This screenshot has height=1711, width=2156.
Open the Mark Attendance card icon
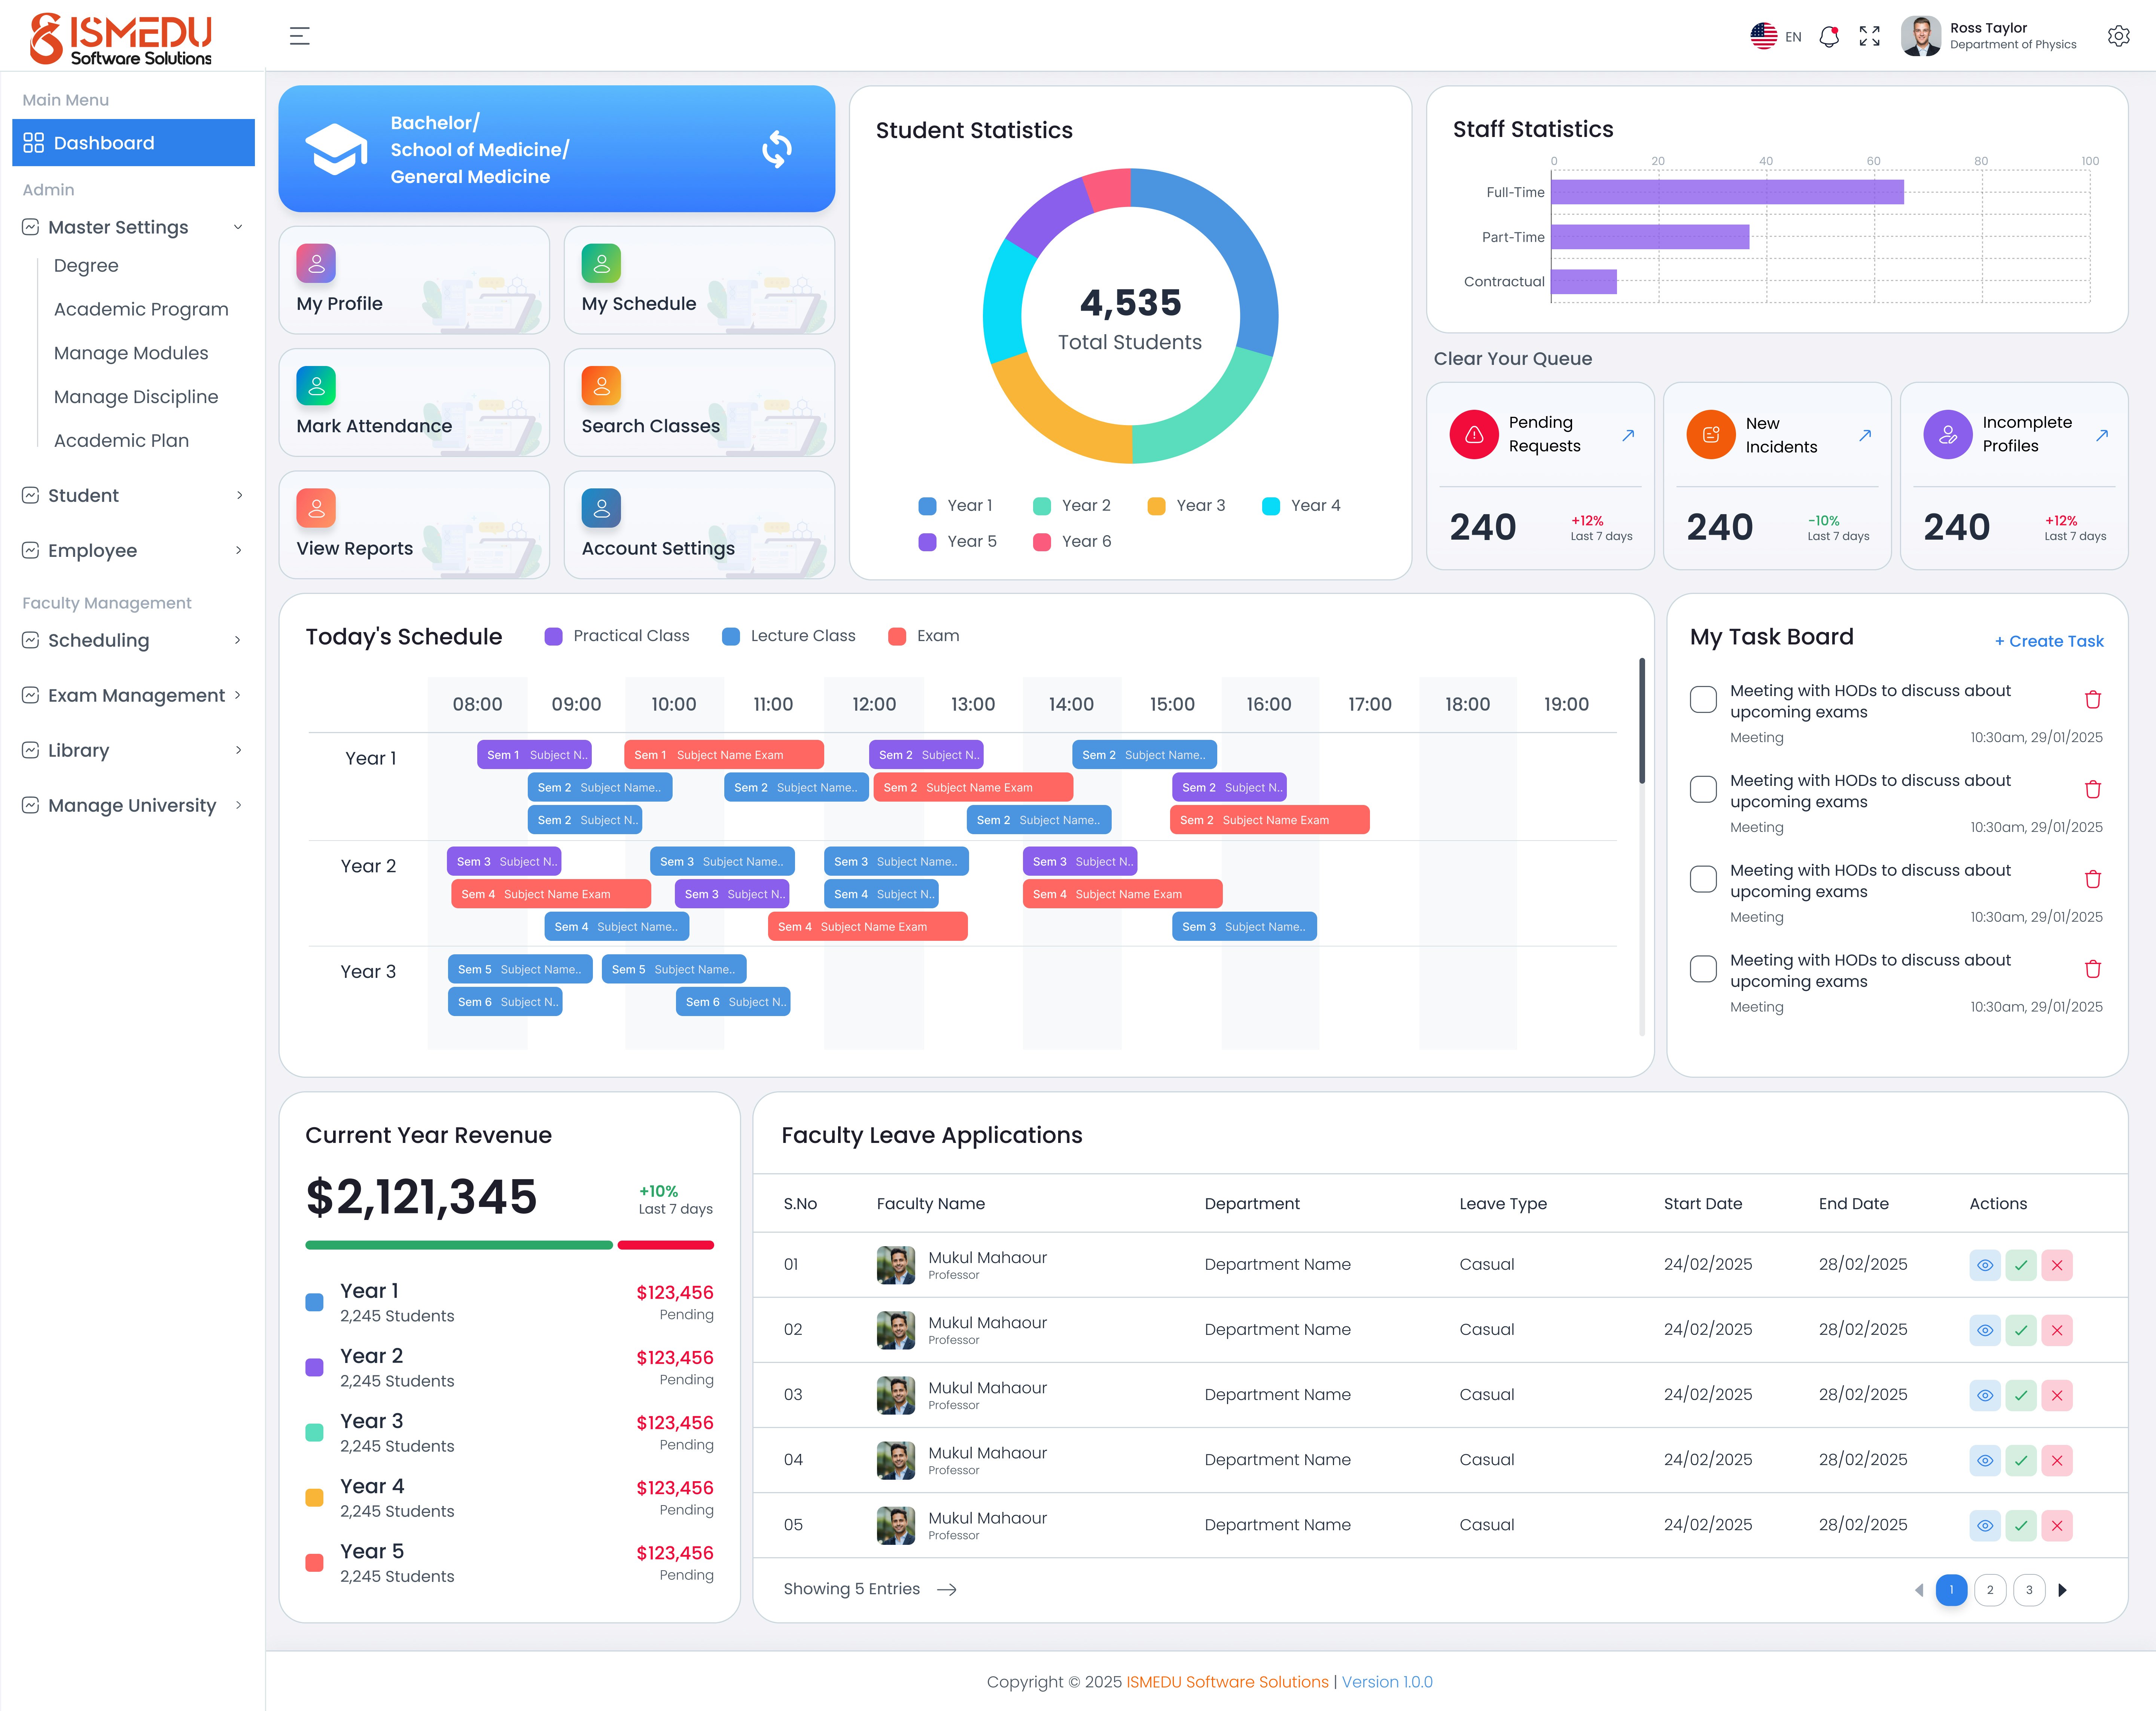point(316,386)
